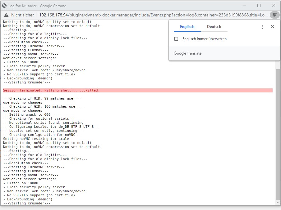The image size is (281, 210).
Task: Click the URL in the address bar
Action: click(x=154, y=15)
